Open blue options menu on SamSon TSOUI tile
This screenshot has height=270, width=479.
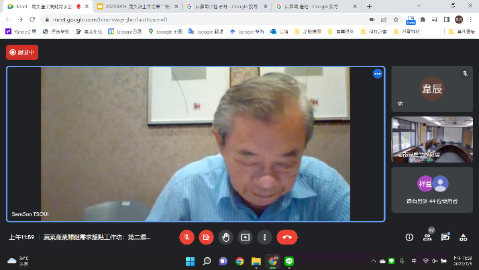pos(377,74)
